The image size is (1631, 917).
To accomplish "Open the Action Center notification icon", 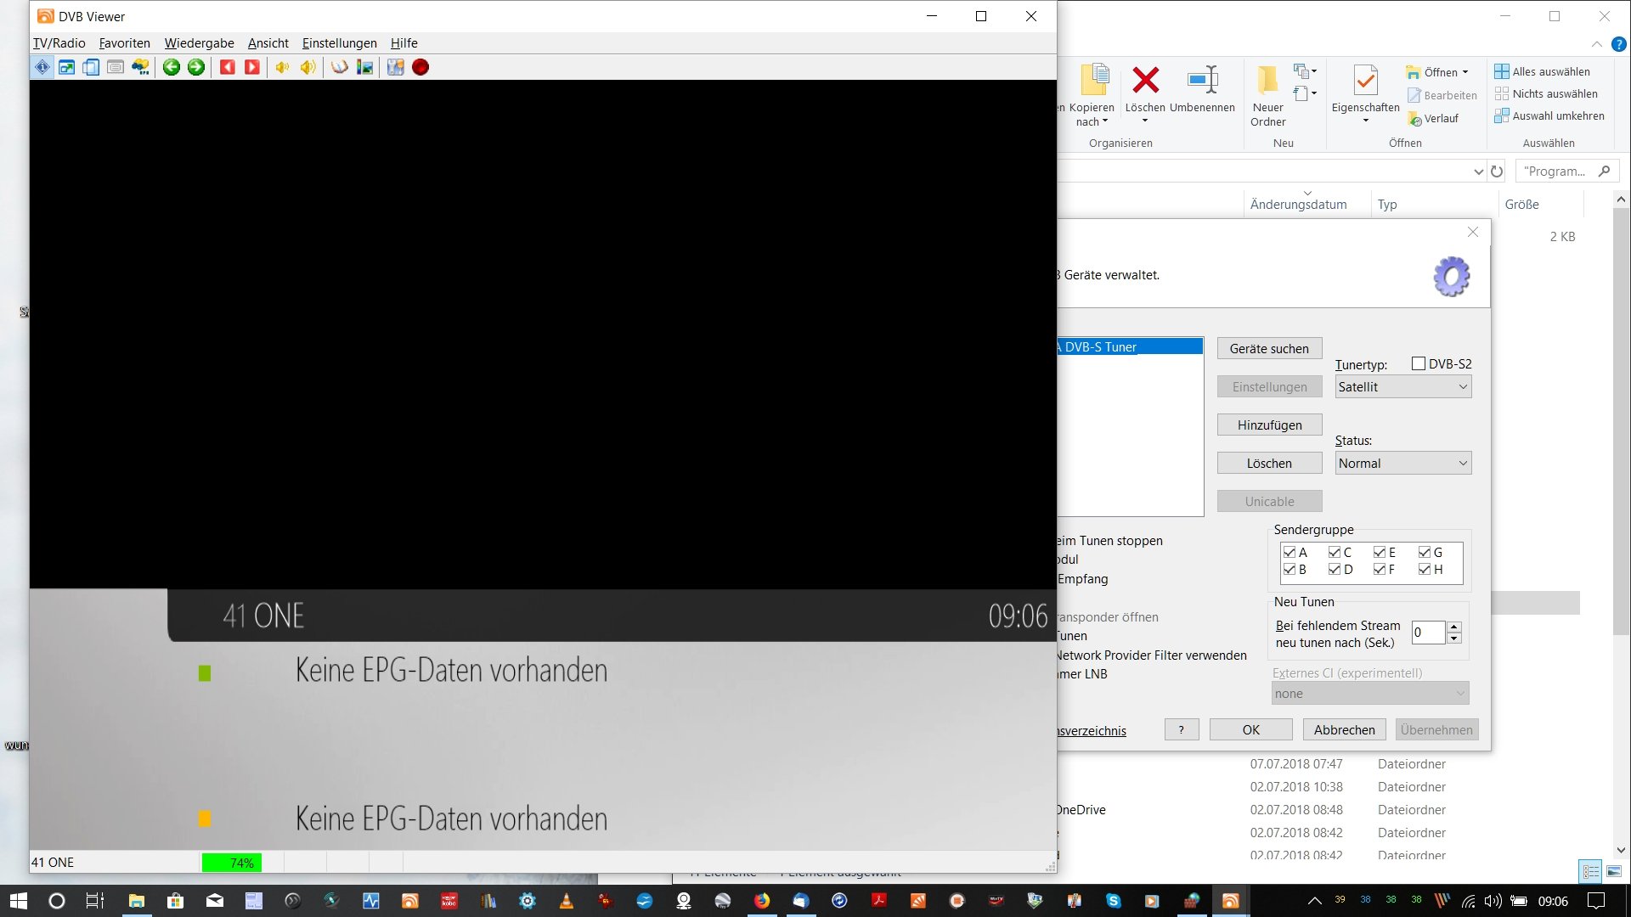I will 1595,901.
